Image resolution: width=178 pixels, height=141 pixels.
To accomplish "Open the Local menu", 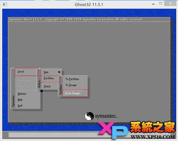I will [26, 72].
